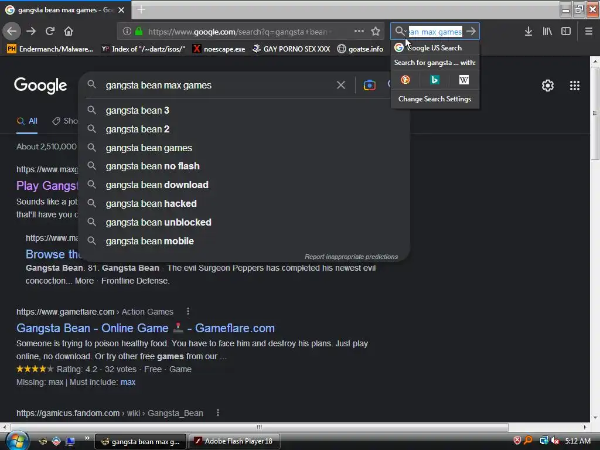This screenshot has height=450, width=600.
Task: Click the Firefox search bar text
Action: tap(435, 32)
